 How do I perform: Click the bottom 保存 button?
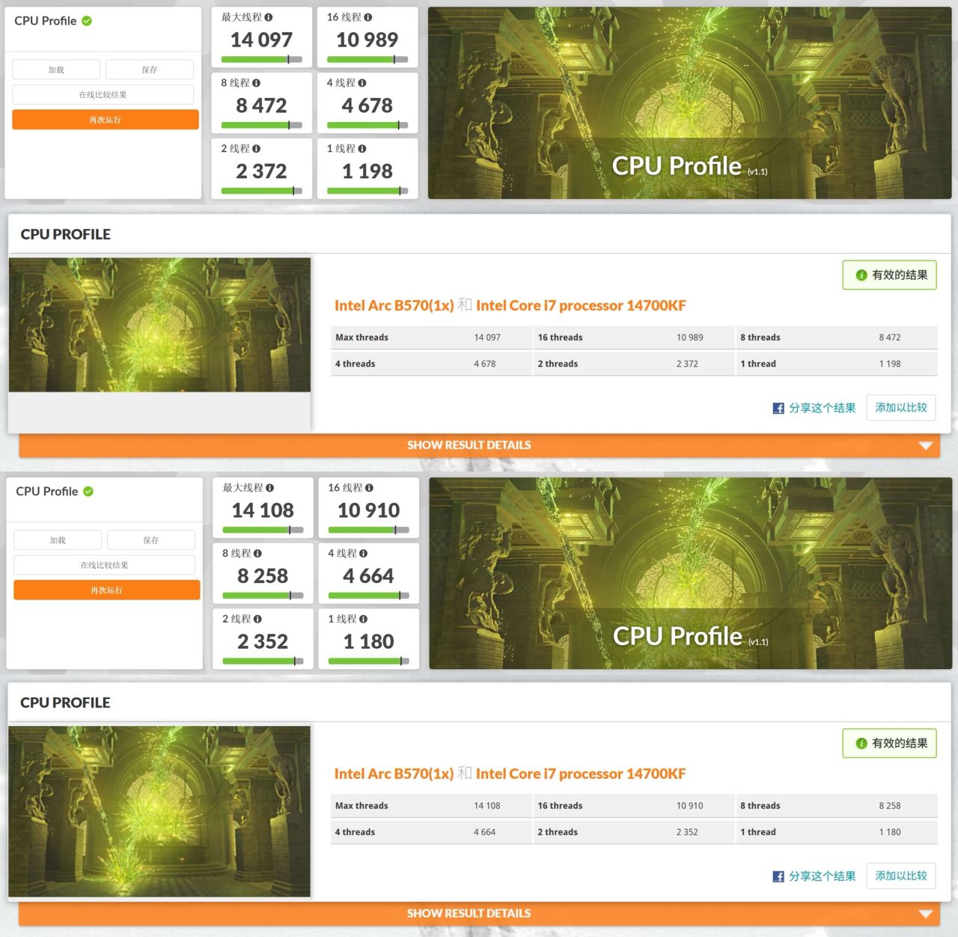click(x=151, y=540)
